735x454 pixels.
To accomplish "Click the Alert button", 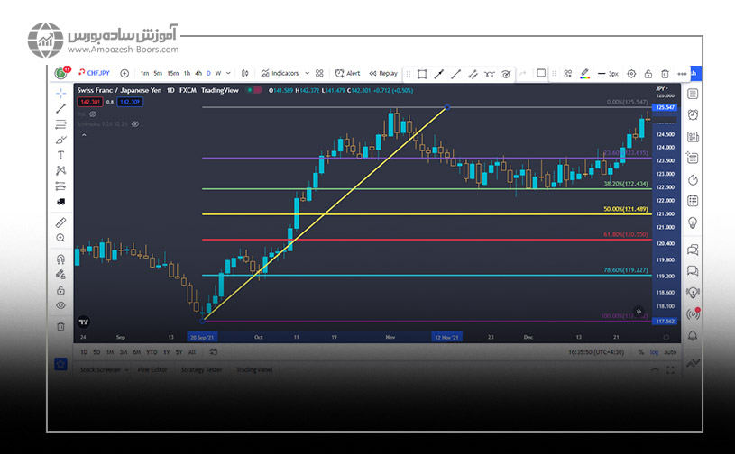I will 347,73.
